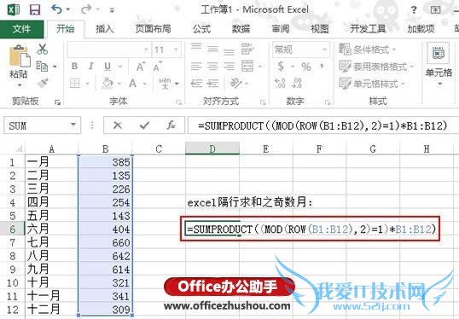Open the font name combo box
This screenshot has height=319, width=459.
(x=109, y=49)
